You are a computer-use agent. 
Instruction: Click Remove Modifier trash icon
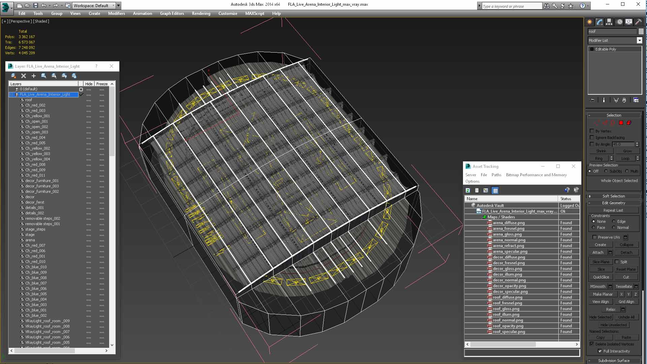[x=624, y=100]
